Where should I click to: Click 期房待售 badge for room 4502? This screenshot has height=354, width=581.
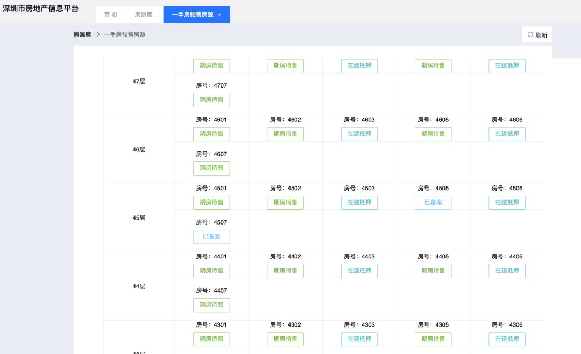click(x=285, y=203)
